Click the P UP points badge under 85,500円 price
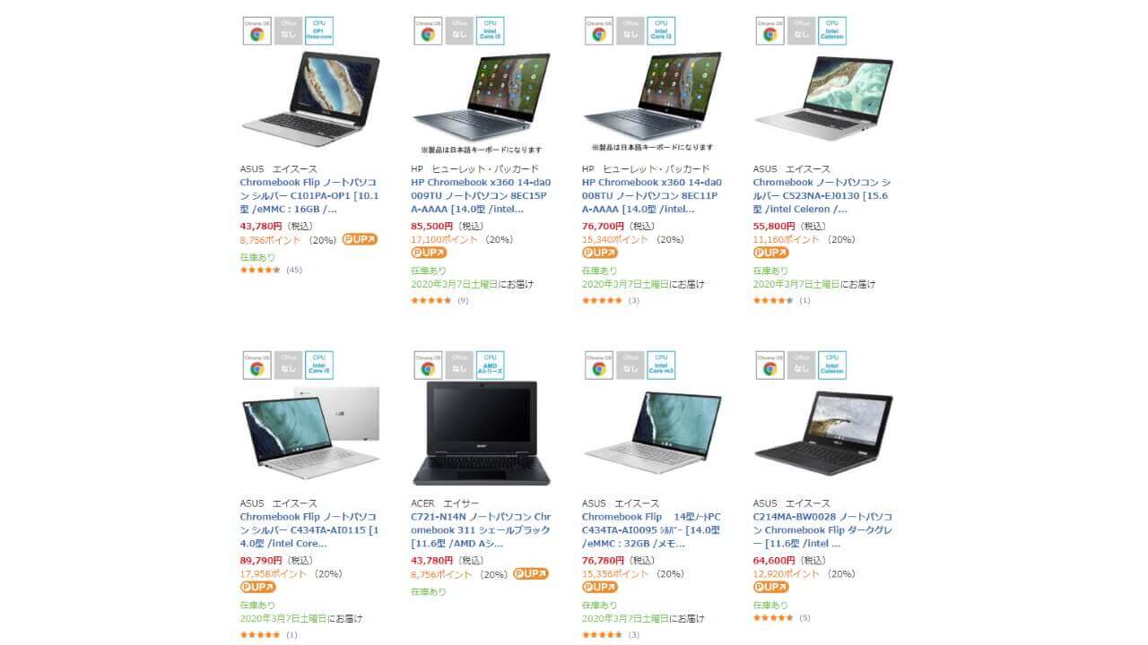Image resolution: width=1148 pixels, height=645 pixels. [x=429, y=253]
